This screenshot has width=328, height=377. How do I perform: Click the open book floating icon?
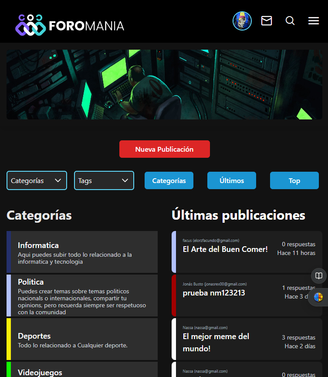(318, 275)
